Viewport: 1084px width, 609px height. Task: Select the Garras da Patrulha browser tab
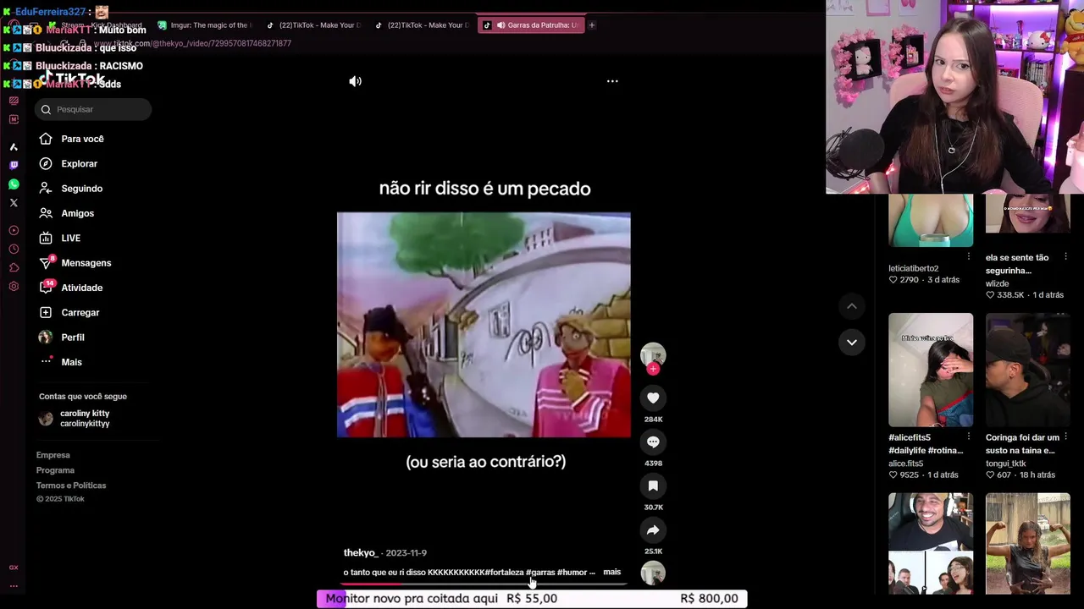(x=531, y=25)
